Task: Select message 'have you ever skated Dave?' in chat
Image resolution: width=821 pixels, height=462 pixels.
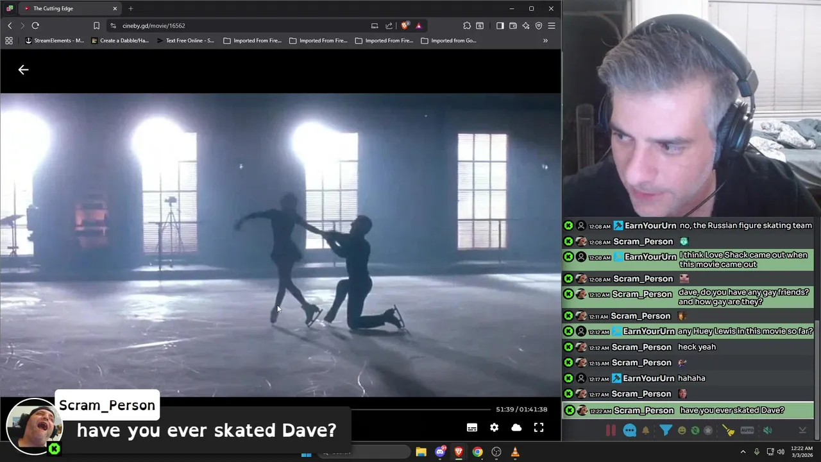Action: pyautogui.click(x=732, y=410)
